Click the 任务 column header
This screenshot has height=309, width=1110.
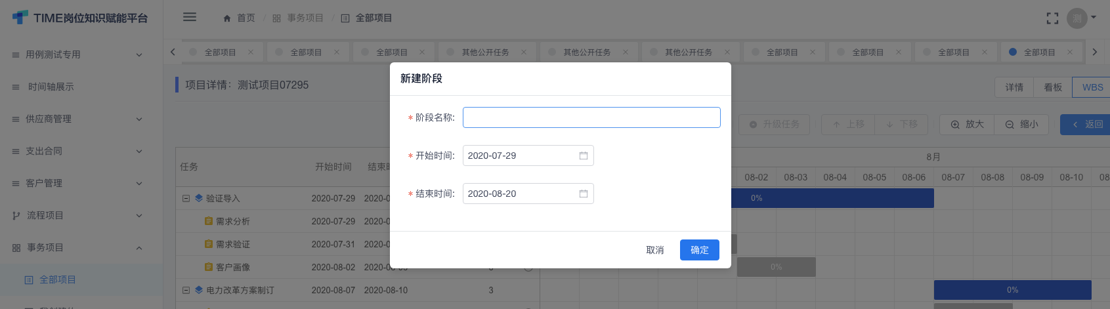tap(189, 167)
